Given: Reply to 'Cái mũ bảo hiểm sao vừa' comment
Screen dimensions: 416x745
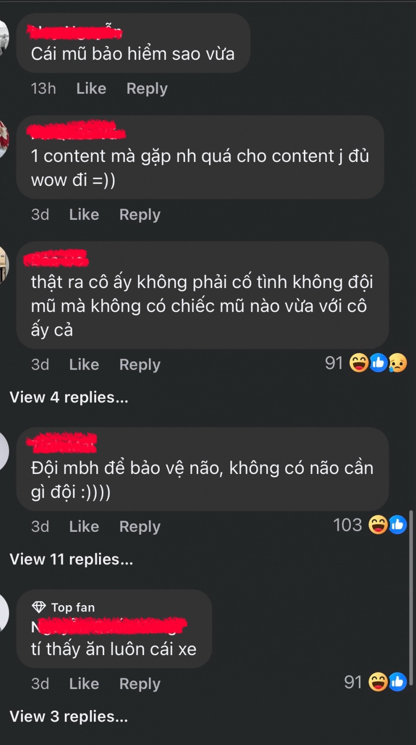Looking at the screenshot, I should click(x=147, y=88).
